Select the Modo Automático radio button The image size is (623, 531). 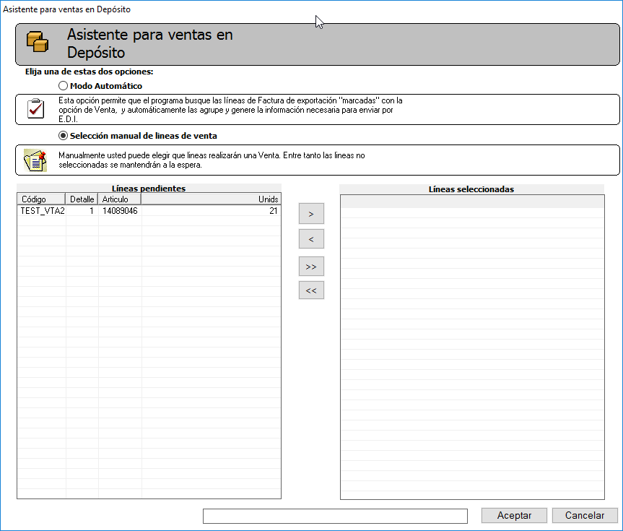[x=64, y=86]
